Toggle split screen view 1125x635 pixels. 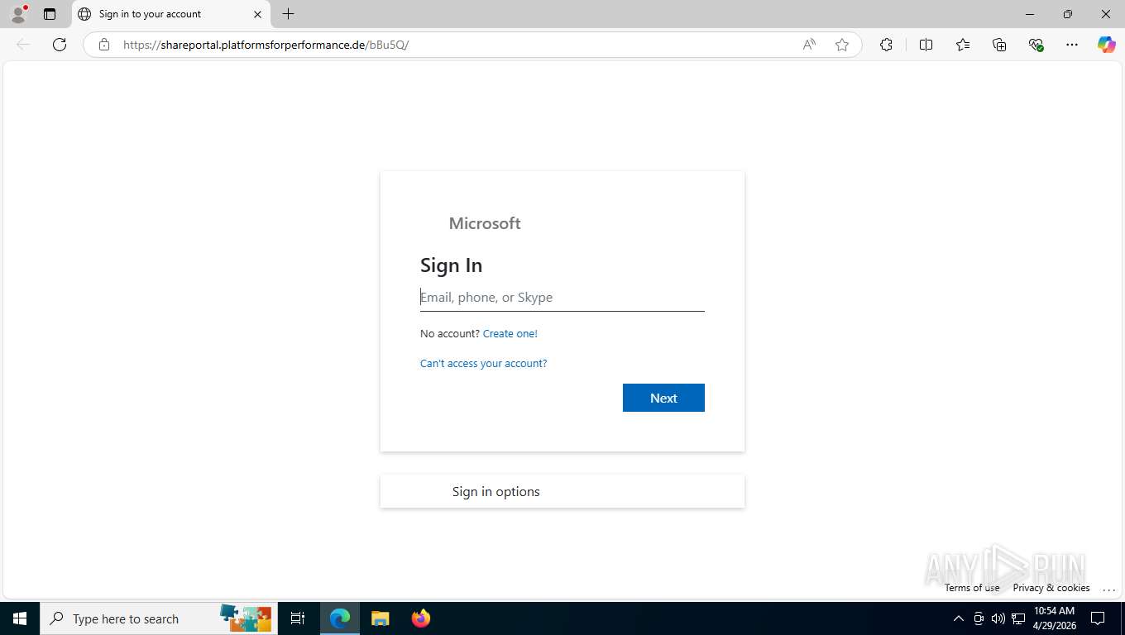click(x=926, y=45)
